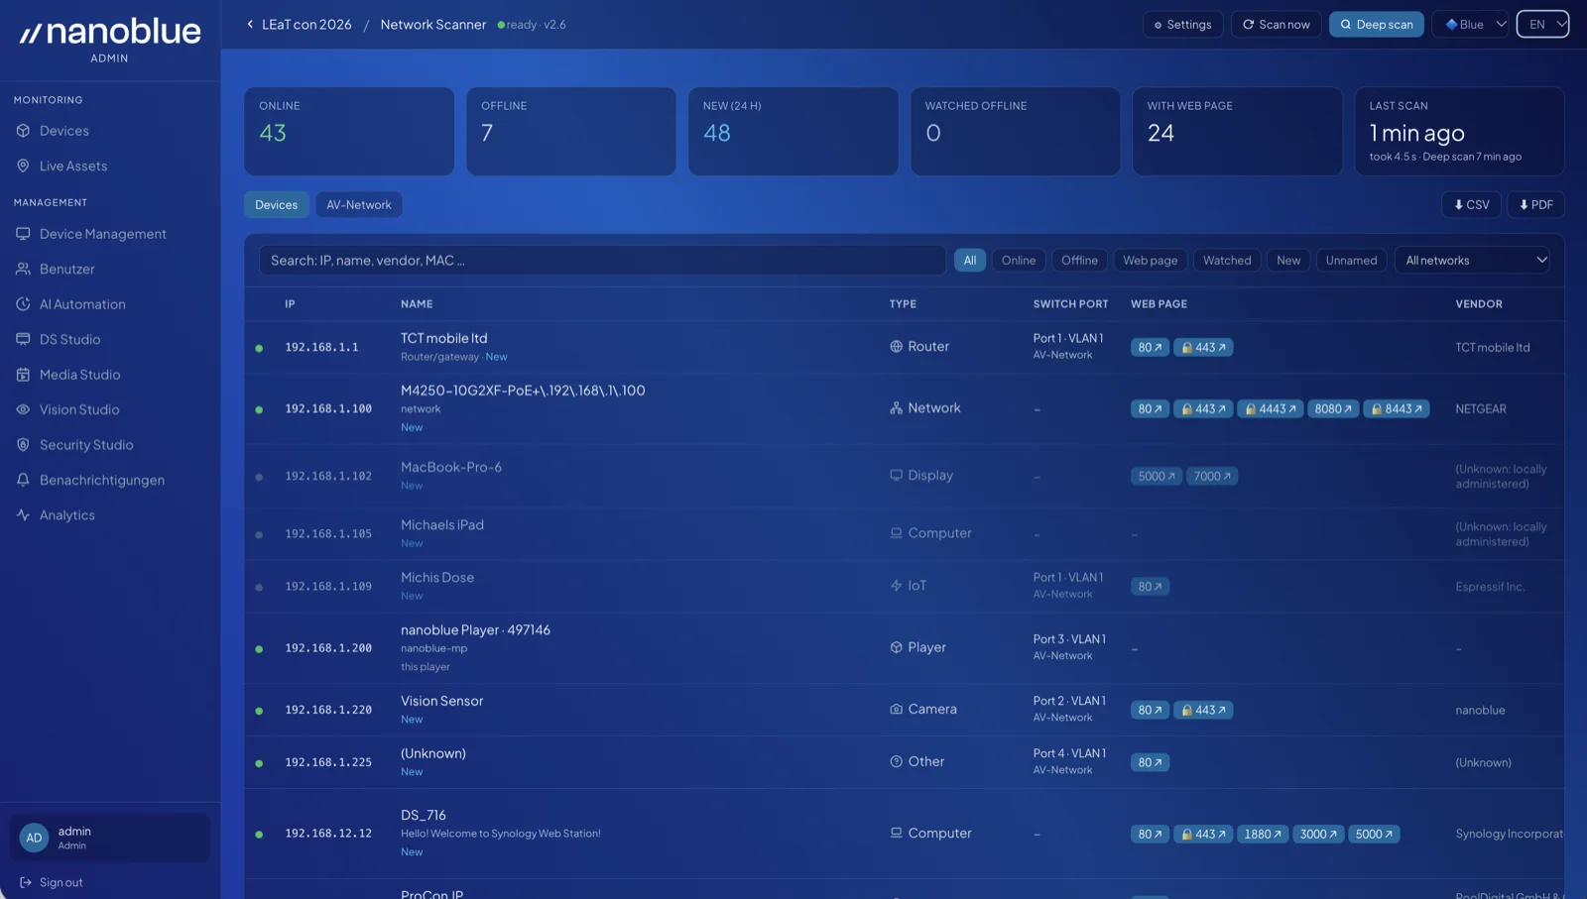Open port 8080 on the NETGEAR switch
The width and height of the screenshot is (1587, 899).
coord(1333,409)
